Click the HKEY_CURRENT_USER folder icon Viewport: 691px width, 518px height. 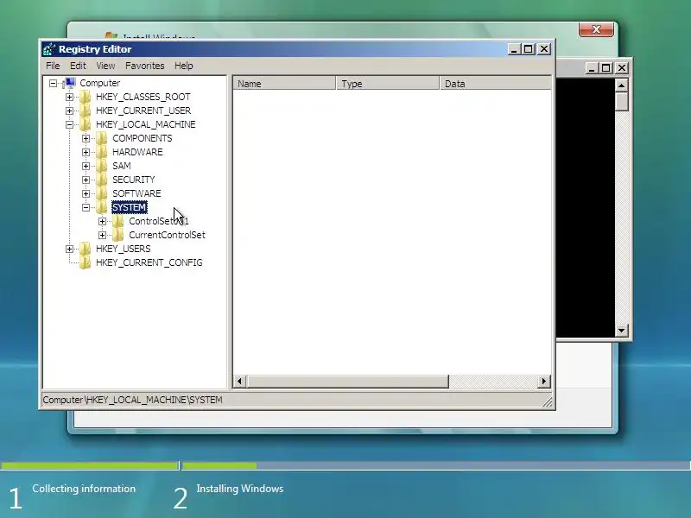click(x=86, y=111)
